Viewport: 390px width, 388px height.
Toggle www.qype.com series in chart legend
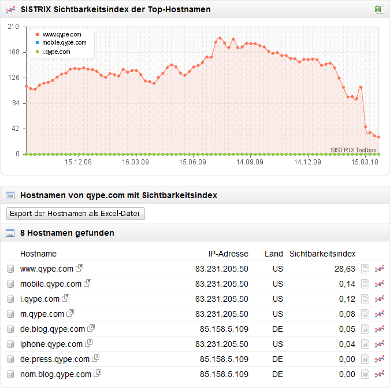[x=61, y=34]
